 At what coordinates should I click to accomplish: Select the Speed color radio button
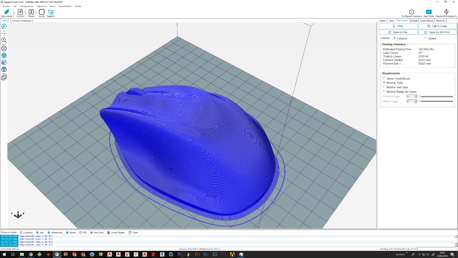(426, 38)
